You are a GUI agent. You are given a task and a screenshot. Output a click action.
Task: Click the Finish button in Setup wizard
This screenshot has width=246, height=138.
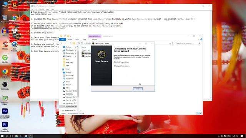[x=138, y=89]
